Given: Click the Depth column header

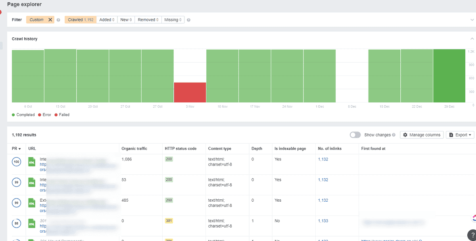Looking at the screenshot, I should coord(257,148).
